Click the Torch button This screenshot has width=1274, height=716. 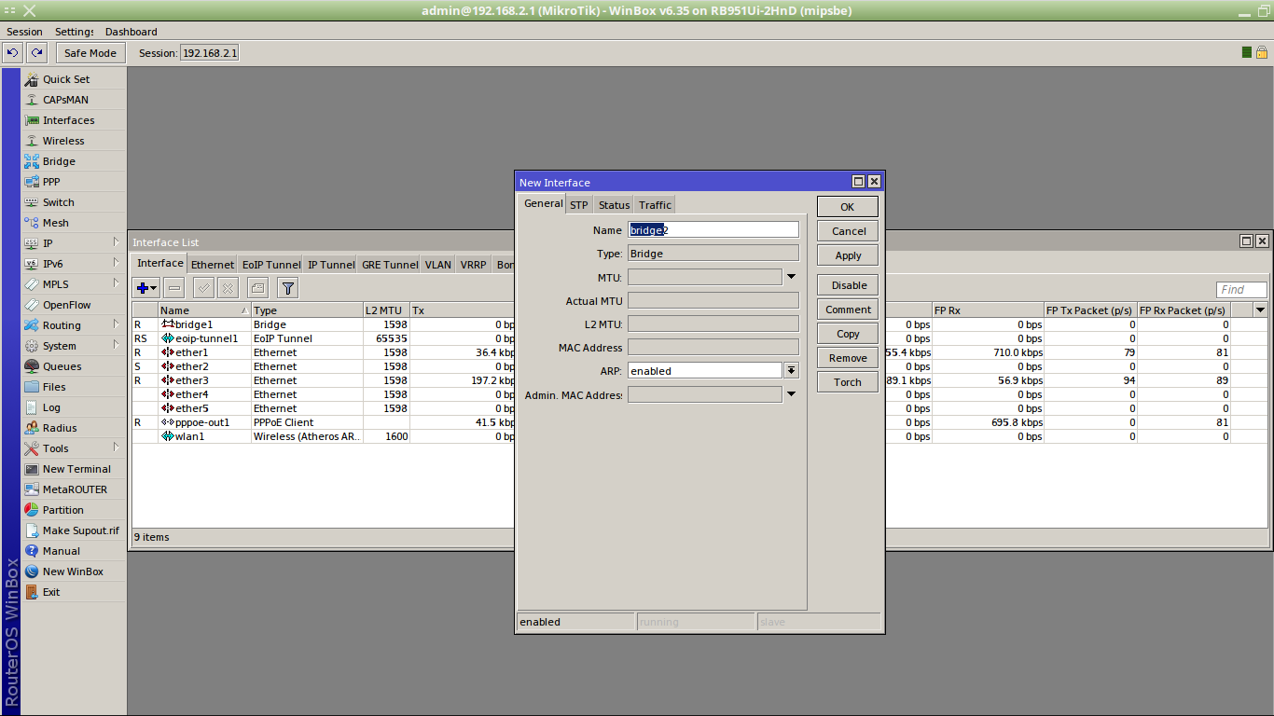click(x=848, y=382)
